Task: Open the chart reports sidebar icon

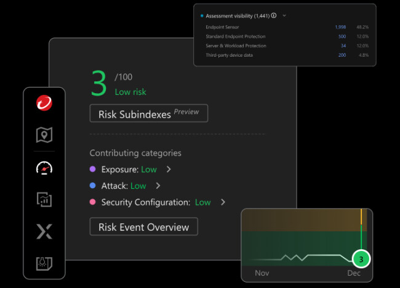Action: tap(44, 199)
